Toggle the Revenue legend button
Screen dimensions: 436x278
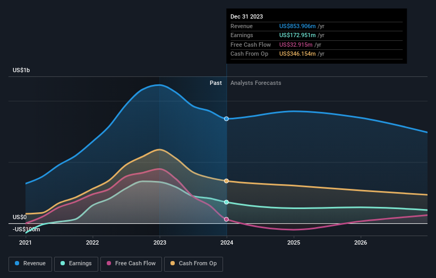point(30,264)
